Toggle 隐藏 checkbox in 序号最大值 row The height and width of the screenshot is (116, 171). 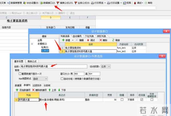(122, 100)
